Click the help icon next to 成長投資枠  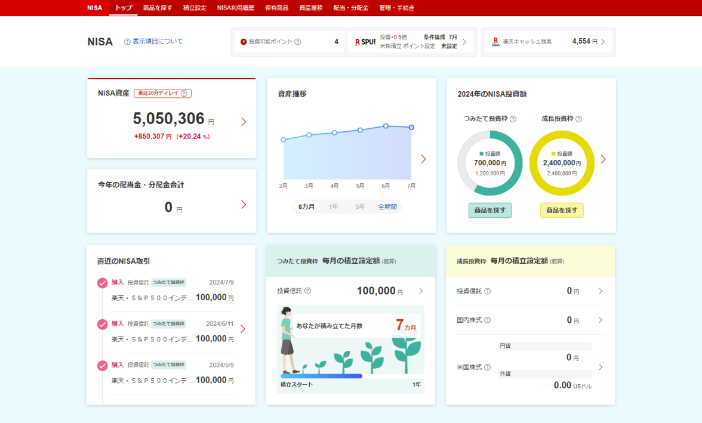[x=578, y=119]
